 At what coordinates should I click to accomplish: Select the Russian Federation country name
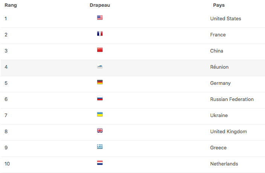click(232, 99)
